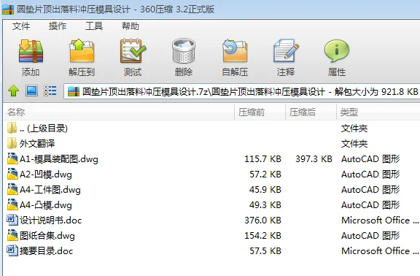Viewport: 420px width, 276px height.
Task: Click the 115.7 KB size value
Action: [262, 158]
